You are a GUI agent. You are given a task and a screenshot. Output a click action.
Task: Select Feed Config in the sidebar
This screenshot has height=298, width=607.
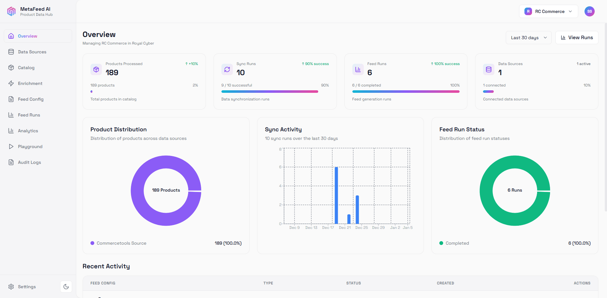pos(30,99)
